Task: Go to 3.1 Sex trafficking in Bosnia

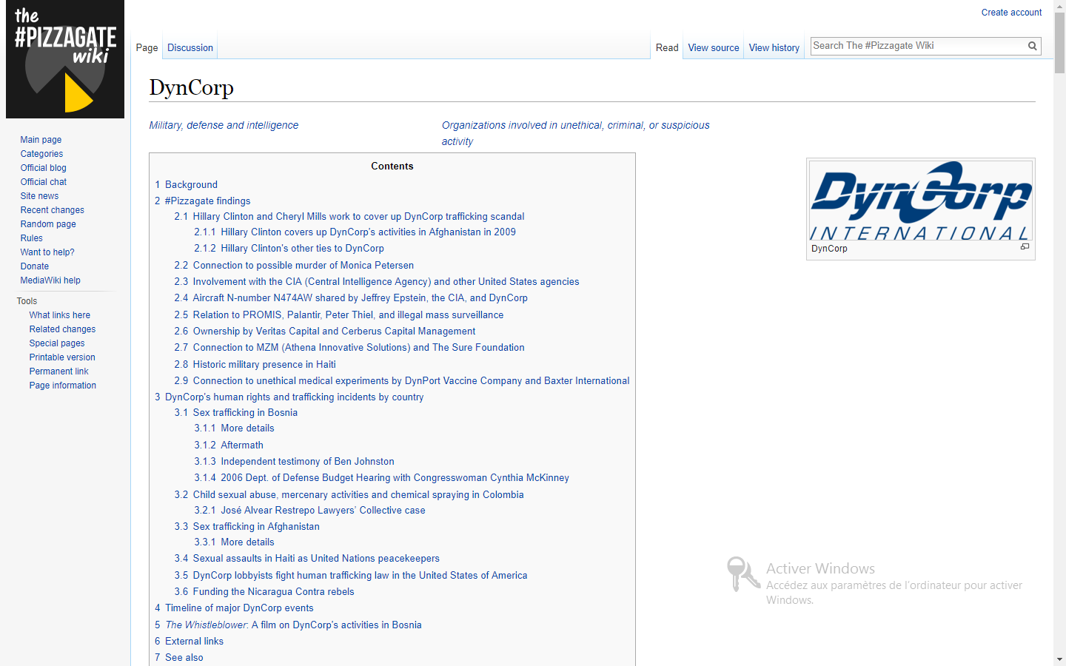Action: 236,413
